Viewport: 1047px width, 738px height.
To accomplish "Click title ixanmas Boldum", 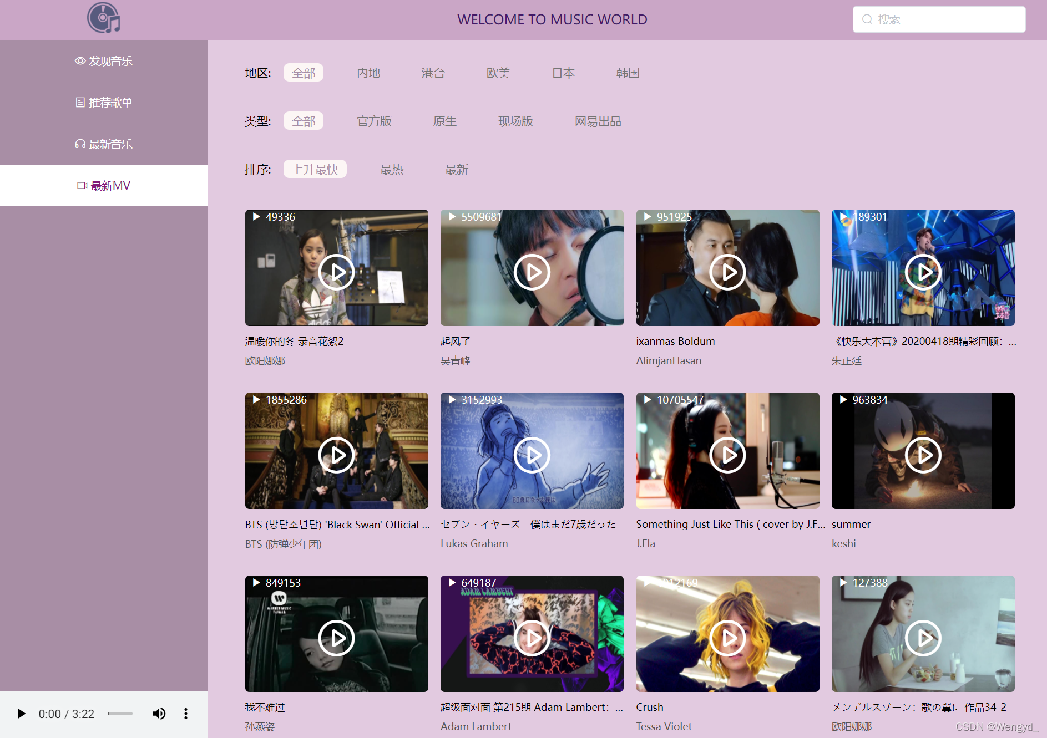I will [x=675, y=342].
